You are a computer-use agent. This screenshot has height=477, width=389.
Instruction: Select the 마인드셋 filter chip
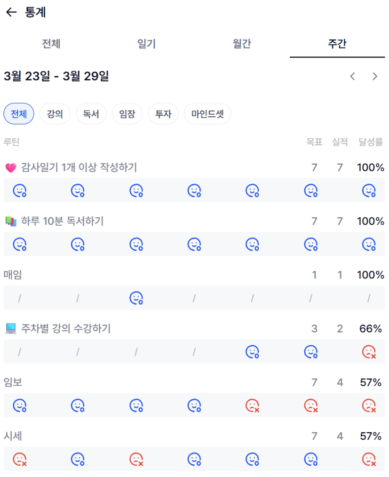coord(207,114)
